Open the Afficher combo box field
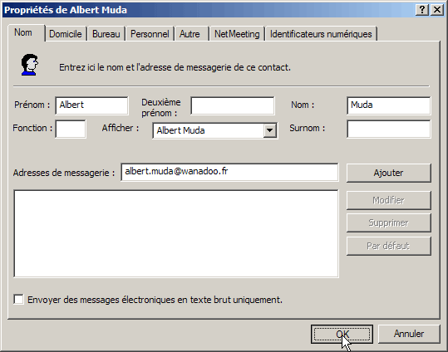Viewport: 448px width, 352px height. click(x=214, y=130)
